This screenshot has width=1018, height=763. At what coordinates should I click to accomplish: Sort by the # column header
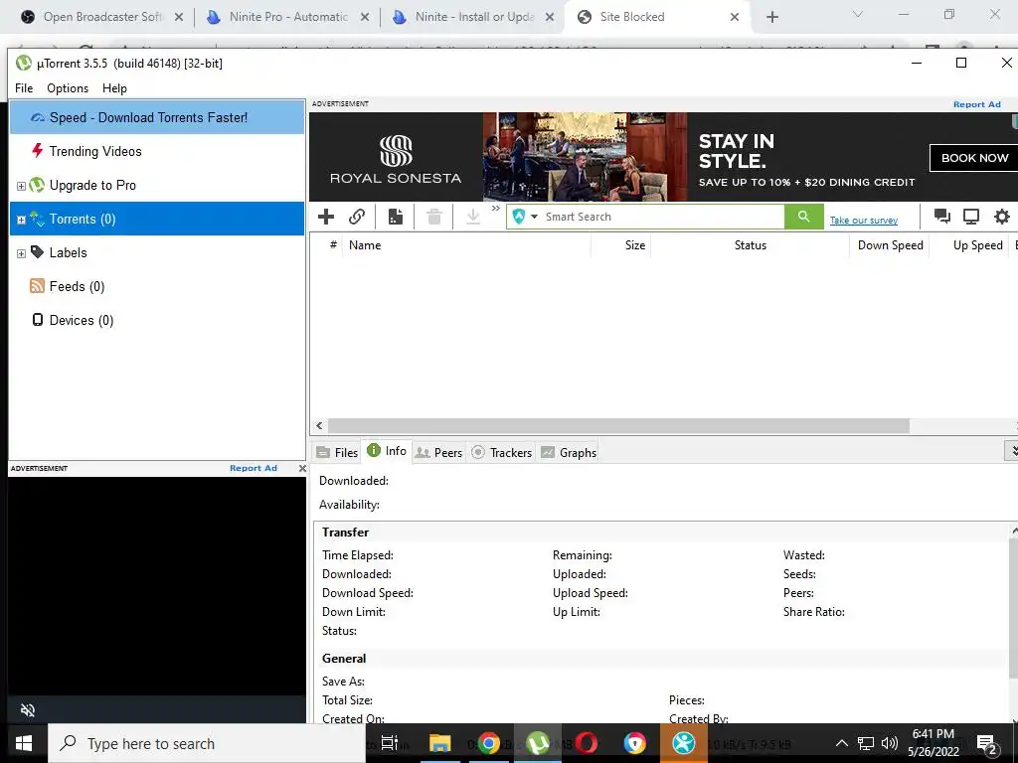[x=332, y=244]
